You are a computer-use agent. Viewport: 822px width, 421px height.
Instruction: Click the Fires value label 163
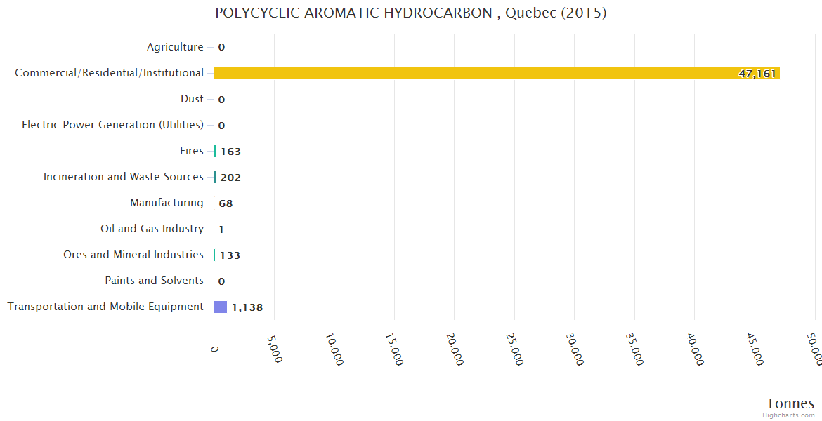[230, 152]
